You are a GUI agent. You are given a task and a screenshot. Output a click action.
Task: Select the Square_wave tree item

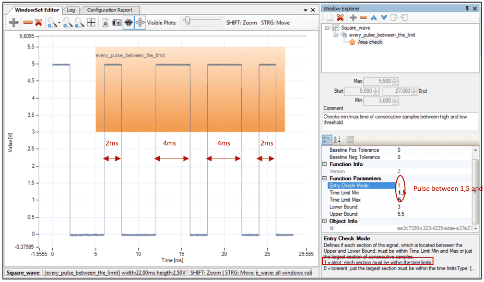355,28
